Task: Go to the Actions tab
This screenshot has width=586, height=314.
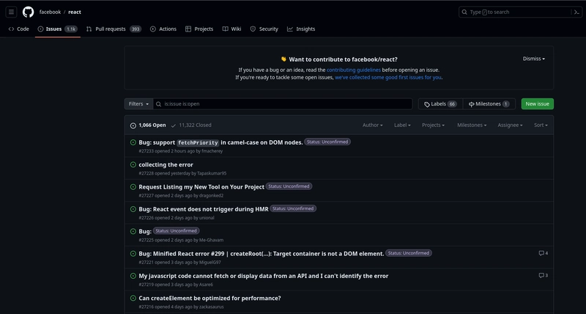Action: coord(163,29)
